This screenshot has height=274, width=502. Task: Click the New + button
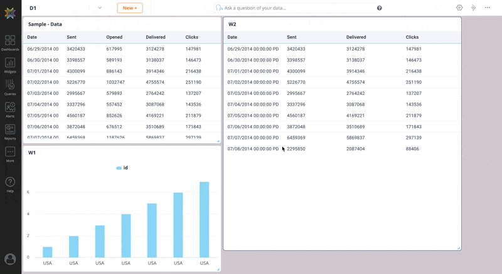(130, 8)
